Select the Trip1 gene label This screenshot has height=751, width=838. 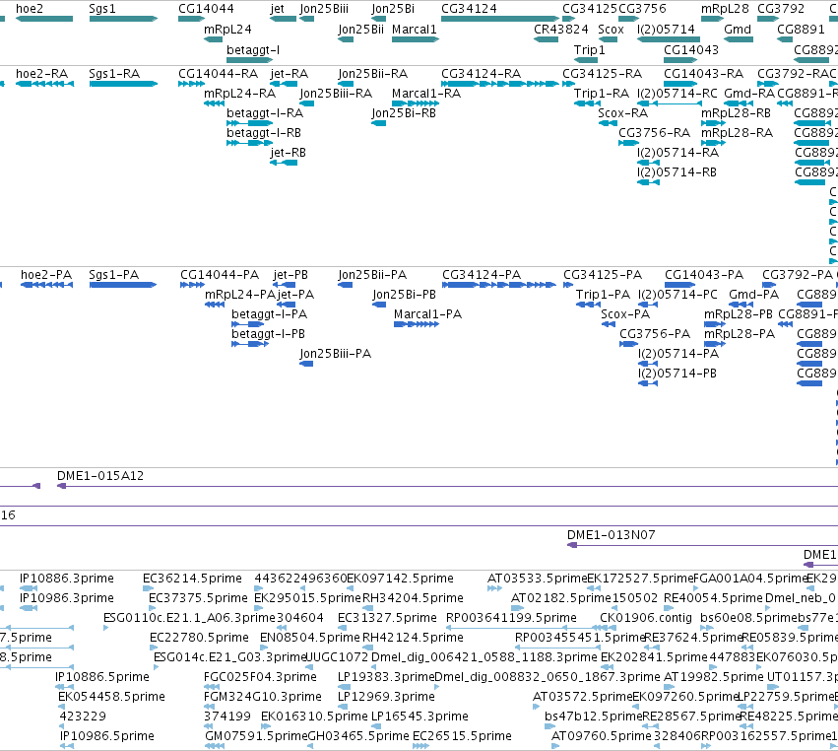click(590, 49)
